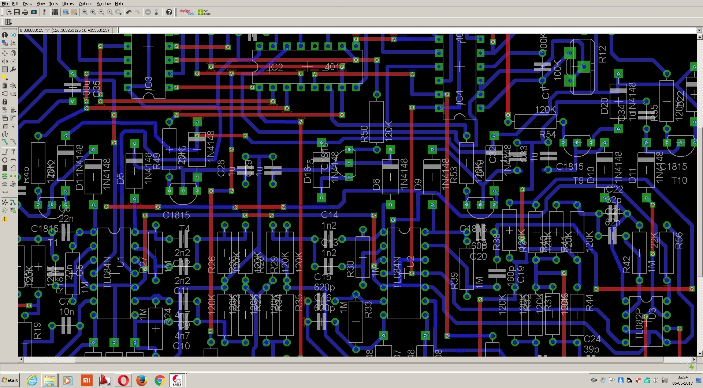Viewport: 703px width, 388px height.
Task: Select the Copy tool
Action: point(13,53)
